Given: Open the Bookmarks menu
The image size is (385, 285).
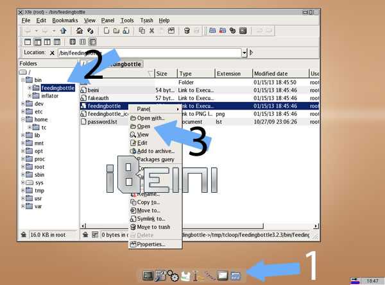Looking at the screenshot, I should [x=66, y=20].
